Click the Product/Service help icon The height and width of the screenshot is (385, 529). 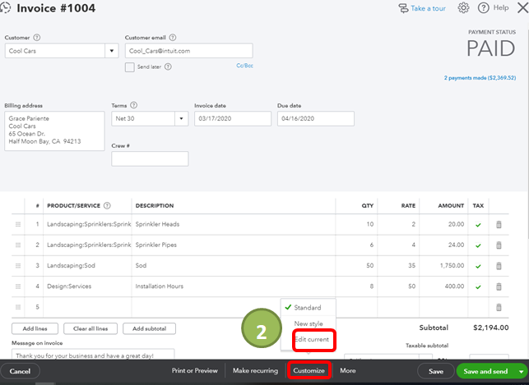pyautogui.click(x=107, y=205)
